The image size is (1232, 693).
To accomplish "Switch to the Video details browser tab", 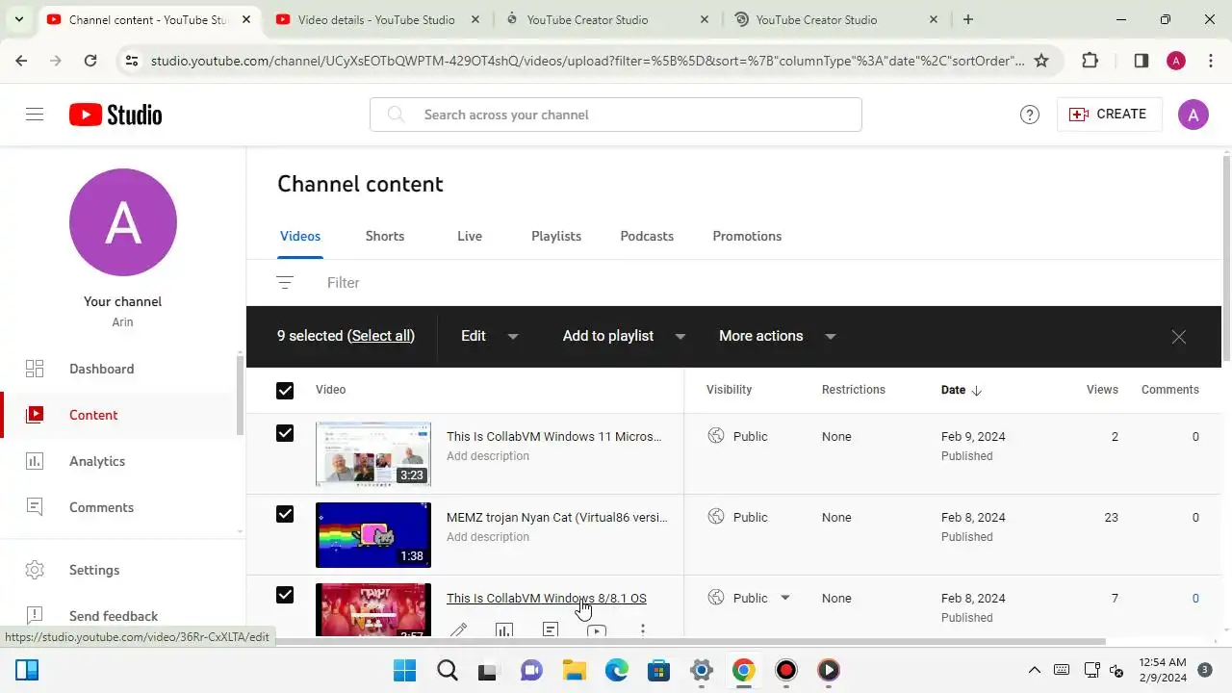I will 377,19.
